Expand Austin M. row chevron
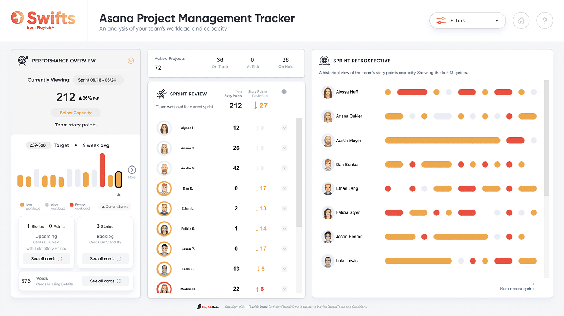Screen dimensions: 564x316 [x=284, y=168]
